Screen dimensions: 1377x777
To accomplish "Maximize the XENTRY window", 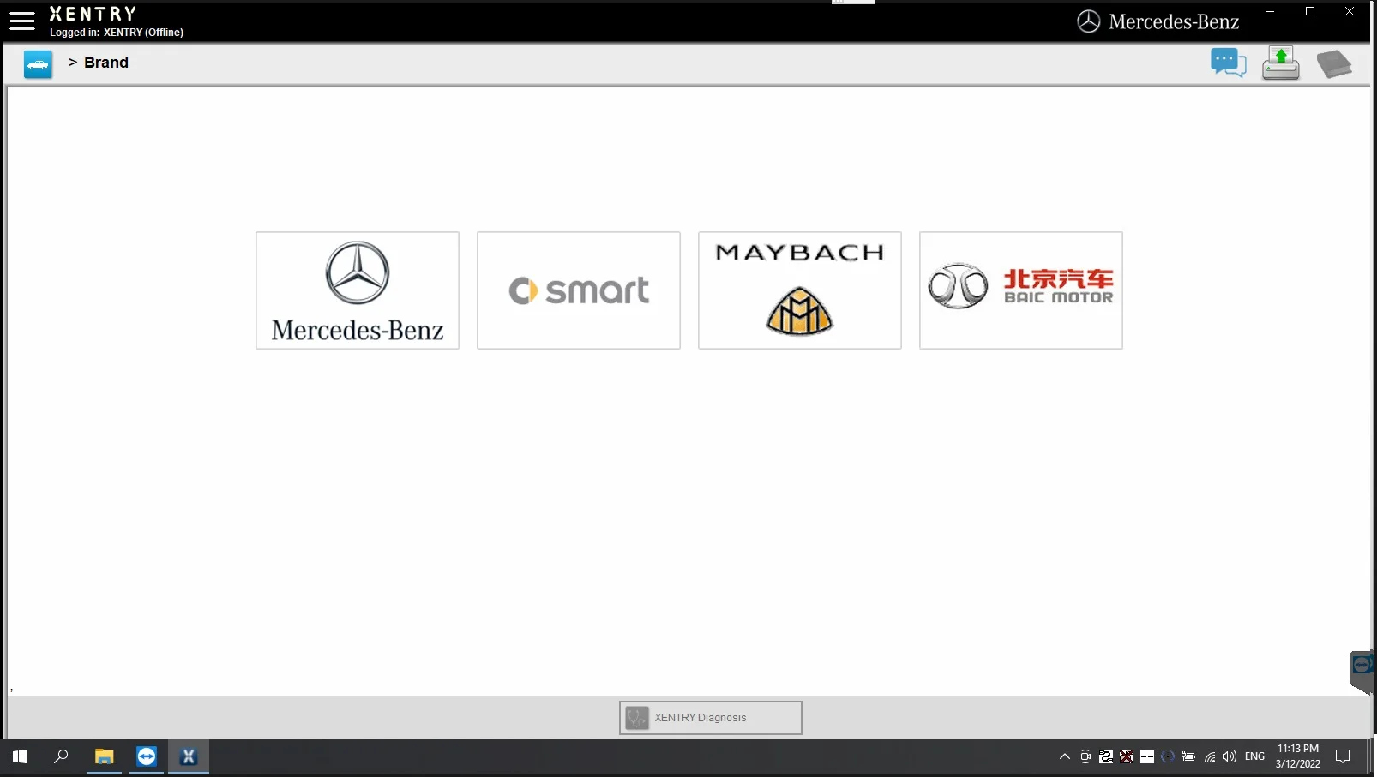I will pyautogui.click(x=1310, y=12).
